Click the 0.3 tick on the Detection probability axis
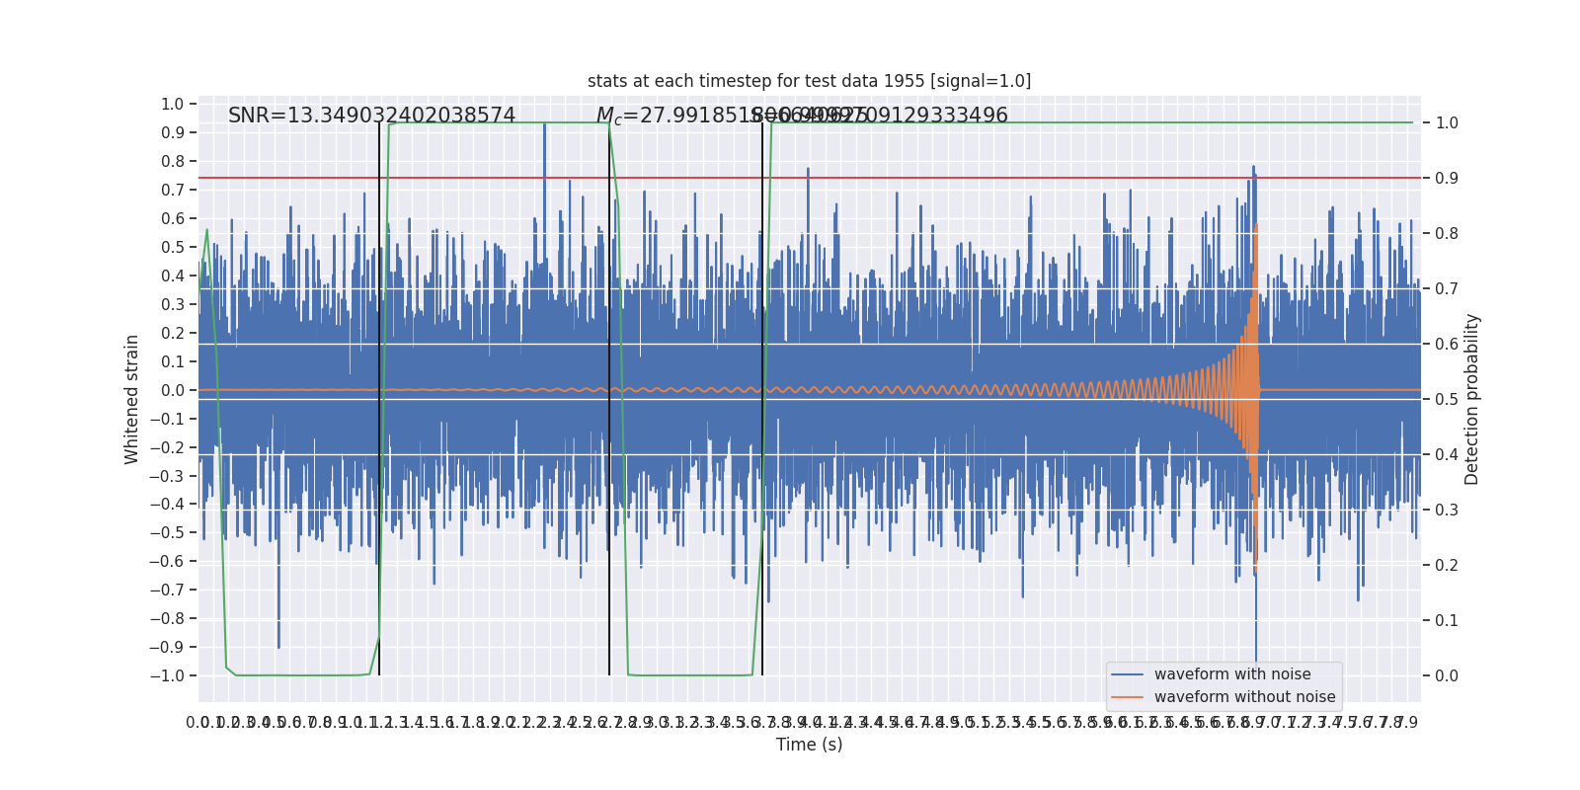Viewport: 1580px width, 790px height. point(1447,510)
